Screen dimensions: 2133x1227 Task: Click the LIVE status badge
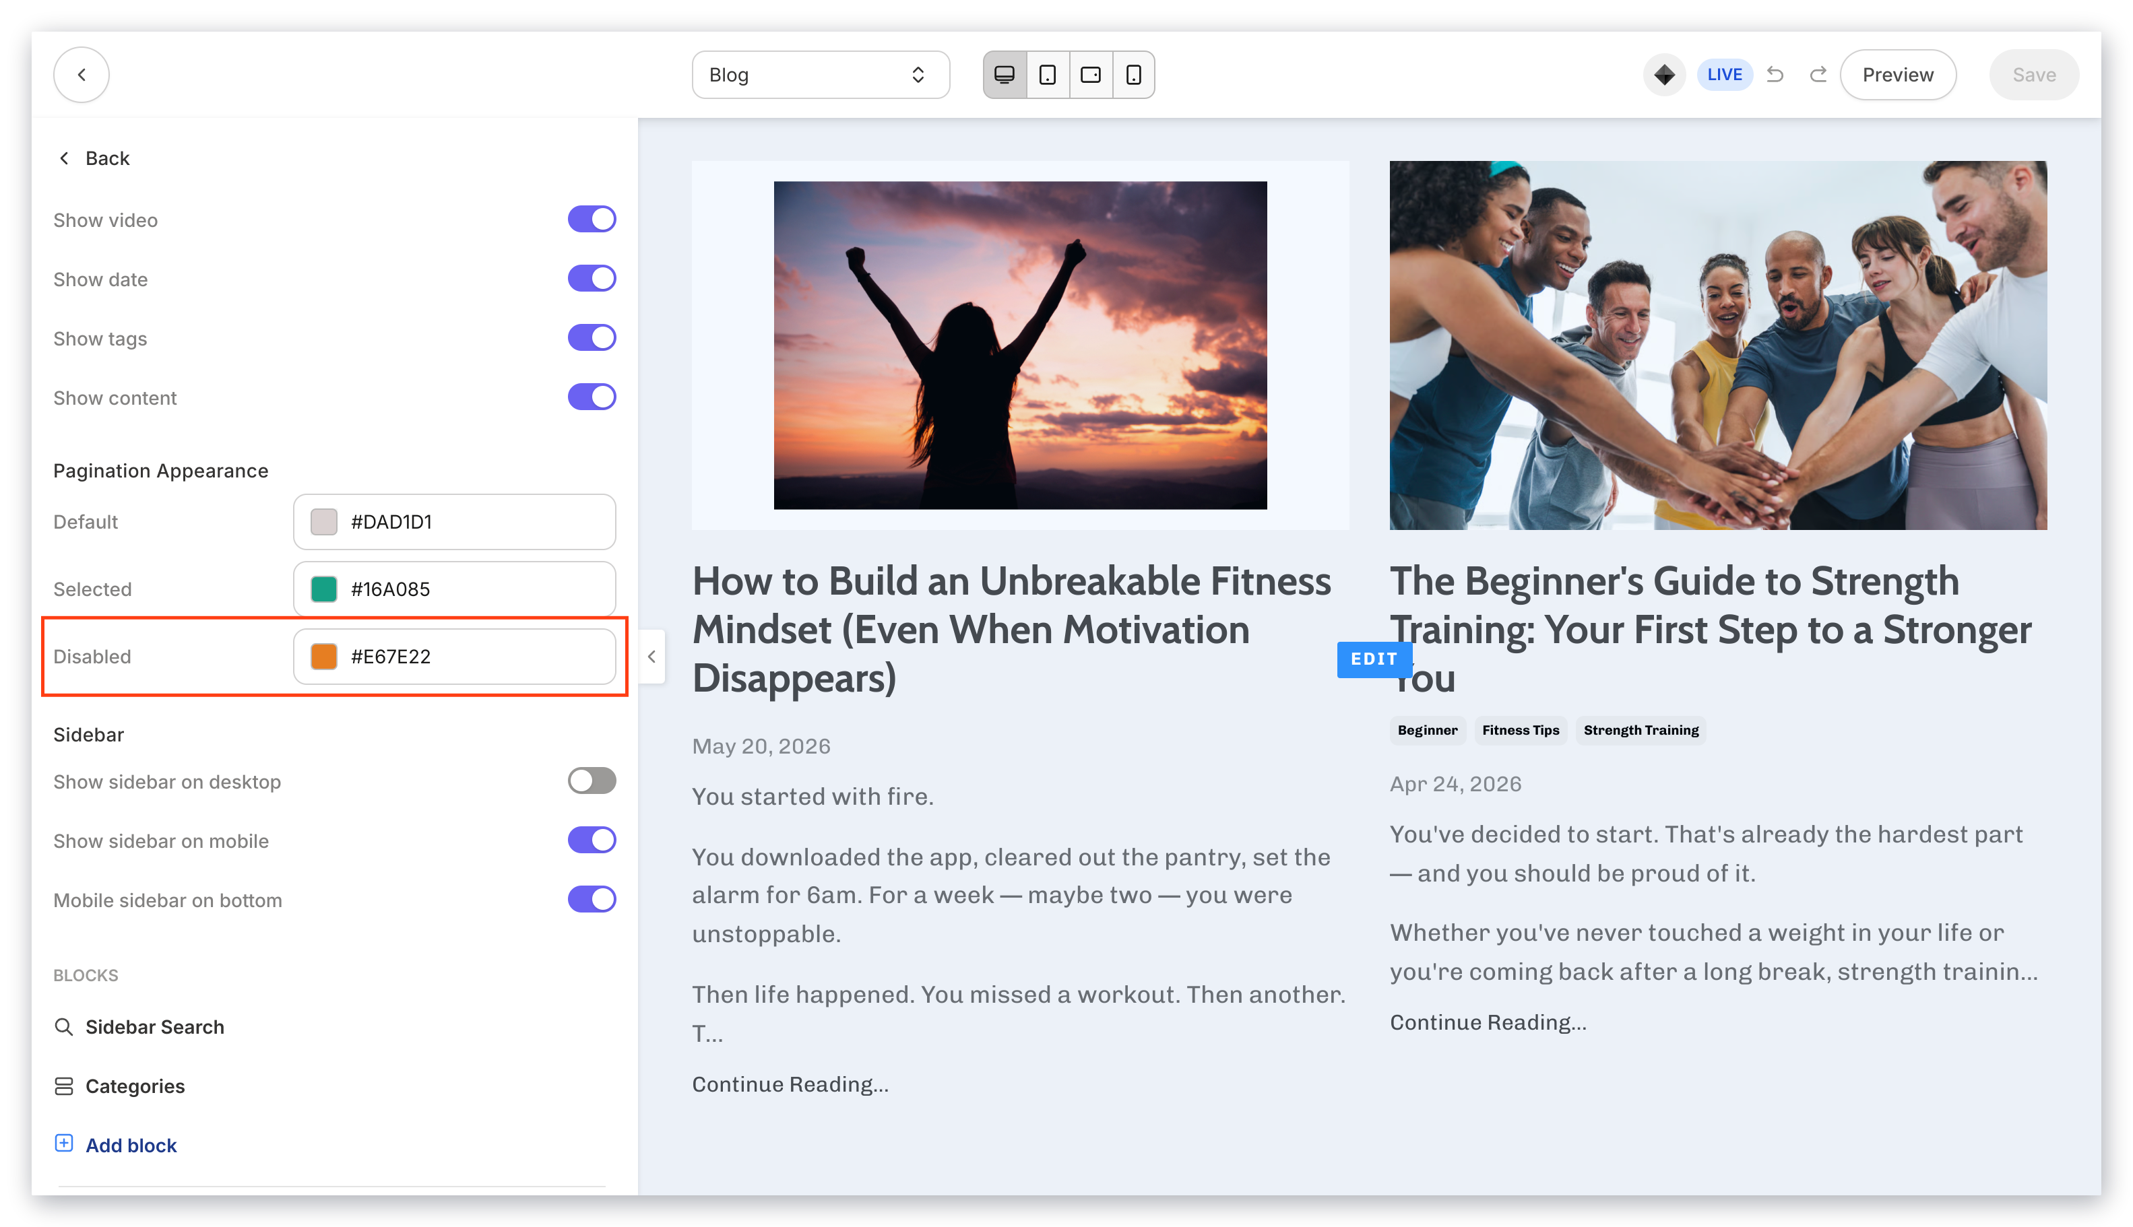click(x=1724, y=75)
